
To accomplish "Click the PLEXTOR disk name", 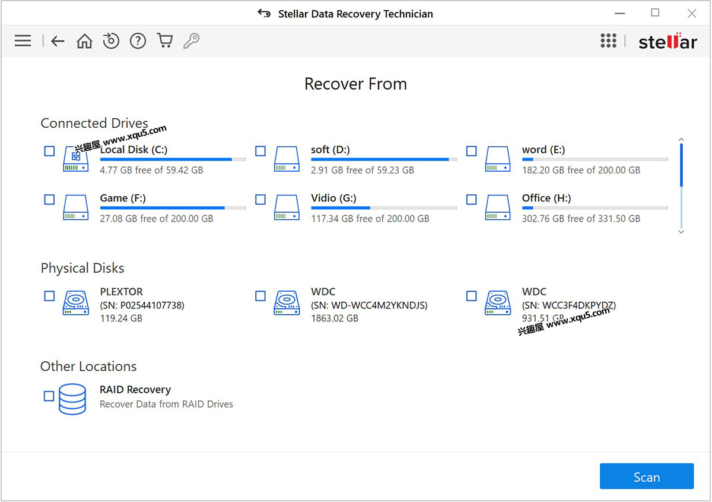I will (x=122, y=292).
